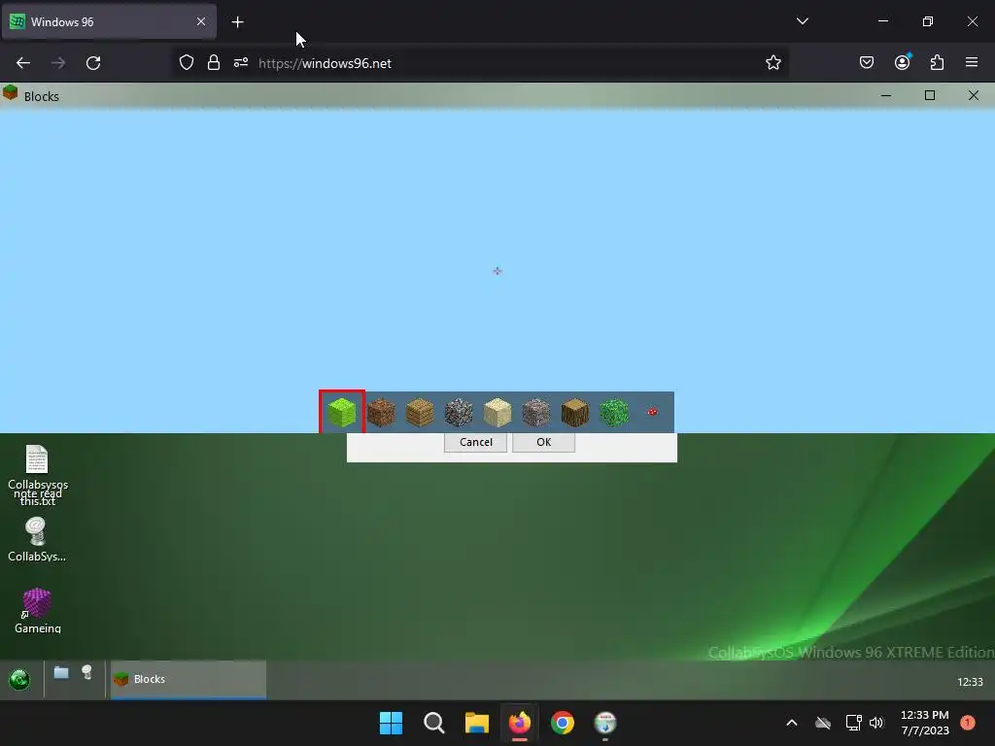Viewport: 995px width, 746px height.
Task: Maximize the Blocks window
Action: [x=930, y=95]
